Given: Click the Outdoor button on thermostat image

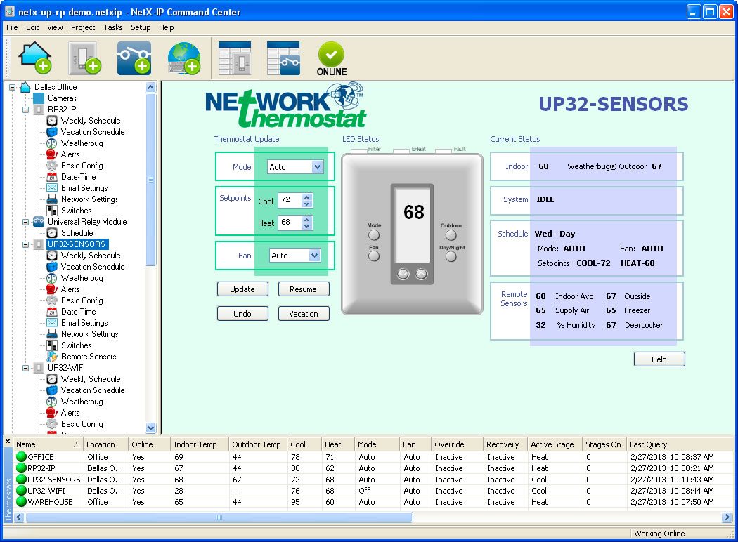Looking at the screenshot, I should (x=451, y=234).
